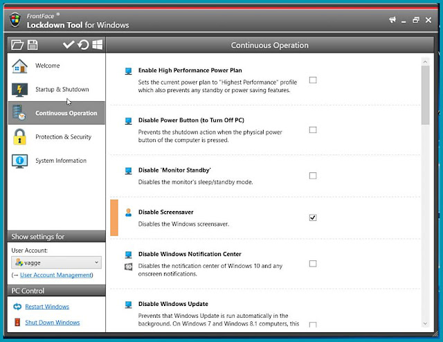Viewport: 443px width, 342px height.
Task: Check Disable Power Button option
Action: [x=313, y=129]
